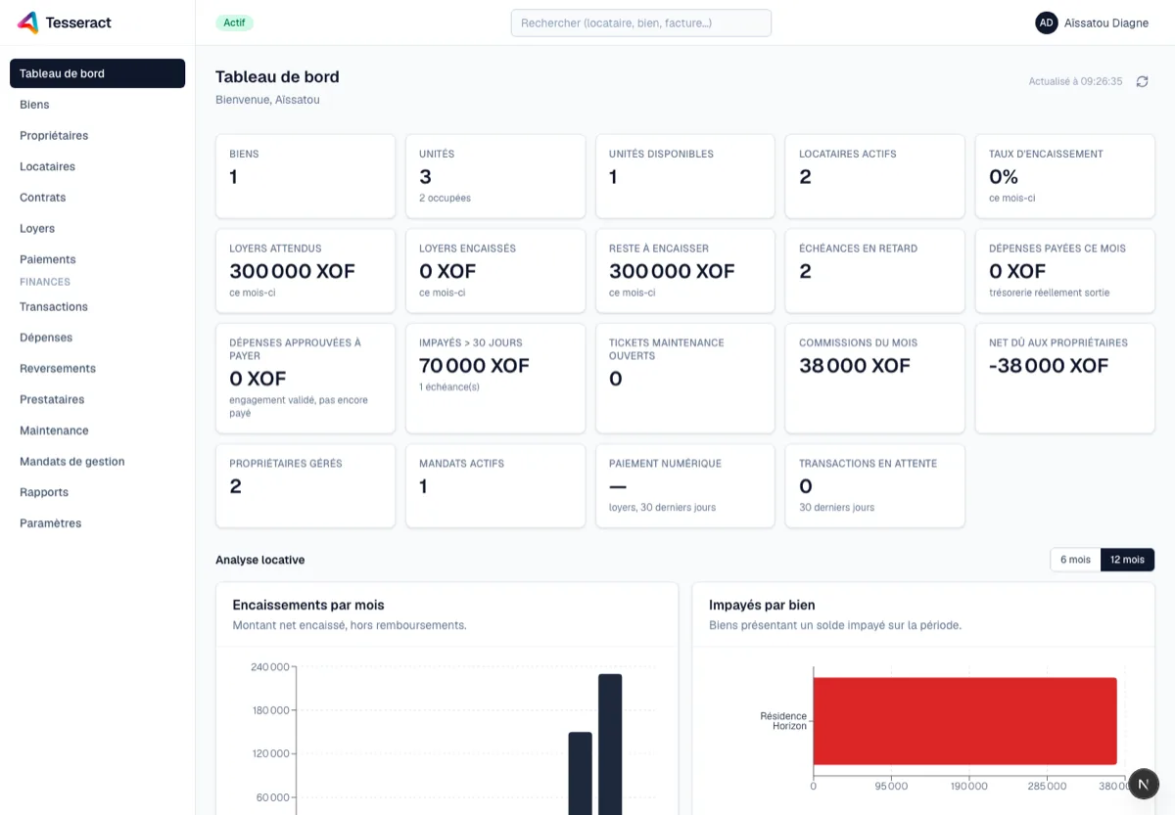This screenshot has height=815, width=1175.
Task: Click the red Résidence Horizon bar
Action: [964, 721]
